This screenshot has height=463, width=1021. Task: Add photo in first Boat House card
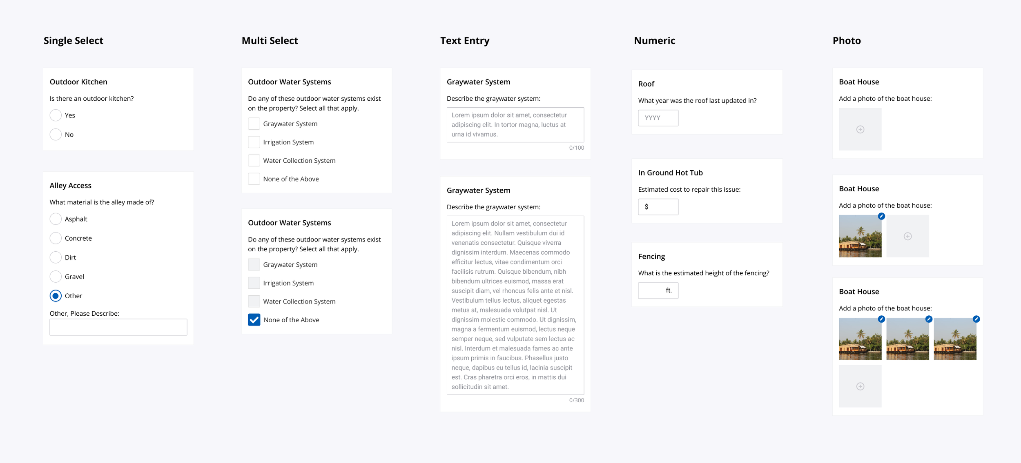pos(860,129)
